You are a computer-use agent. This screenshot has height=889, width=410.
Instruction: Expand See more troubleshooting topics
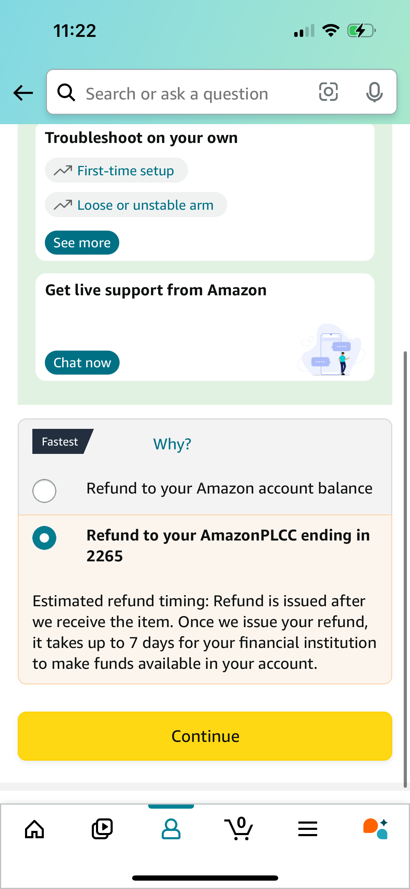tap(82, 242)
